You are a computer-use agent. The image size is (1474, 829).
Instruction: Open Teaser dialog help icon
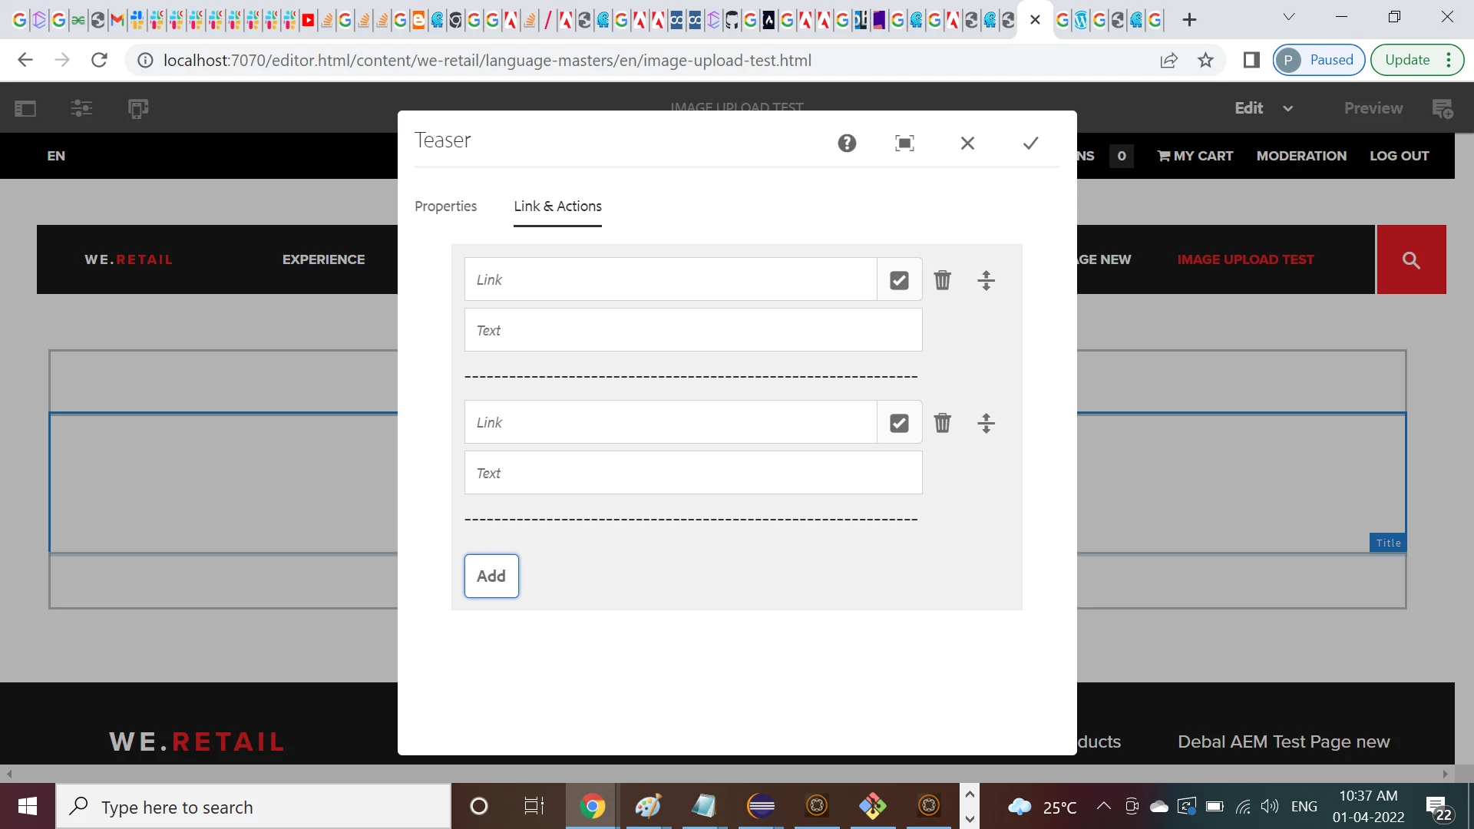847,143
